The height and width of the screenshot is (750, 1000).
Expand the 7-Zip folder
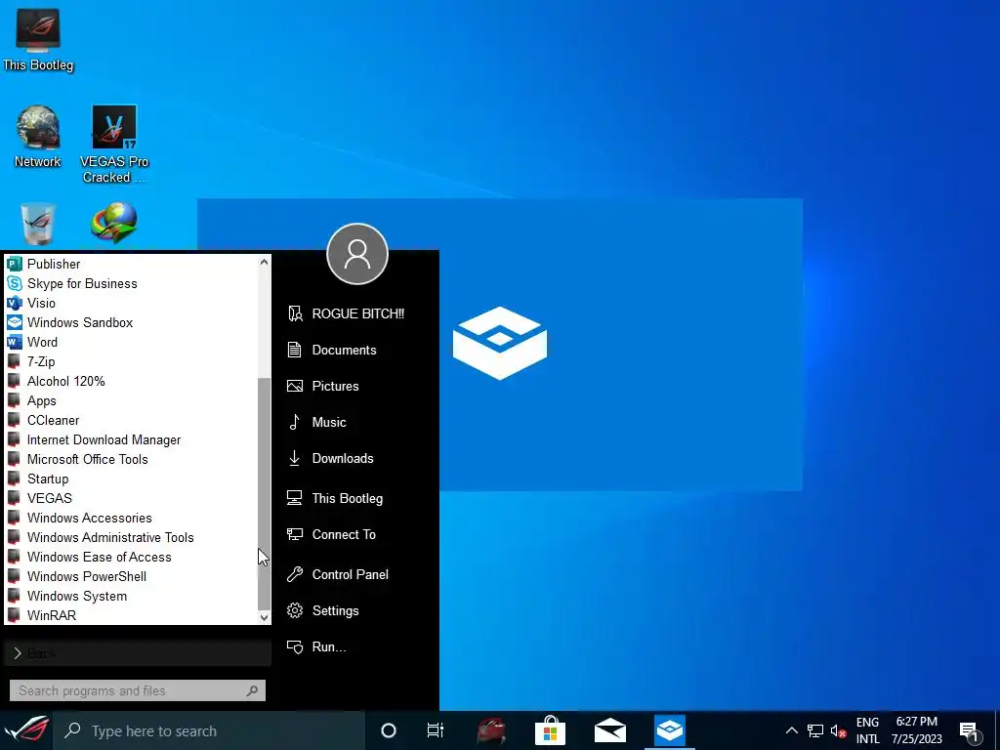(x=131, y=361)
